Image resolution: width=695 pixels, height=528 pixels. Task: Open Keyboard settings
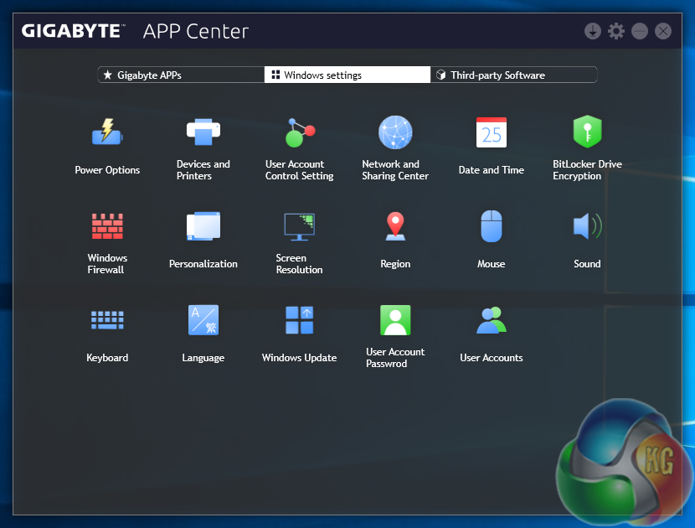[x=107, y=321]
